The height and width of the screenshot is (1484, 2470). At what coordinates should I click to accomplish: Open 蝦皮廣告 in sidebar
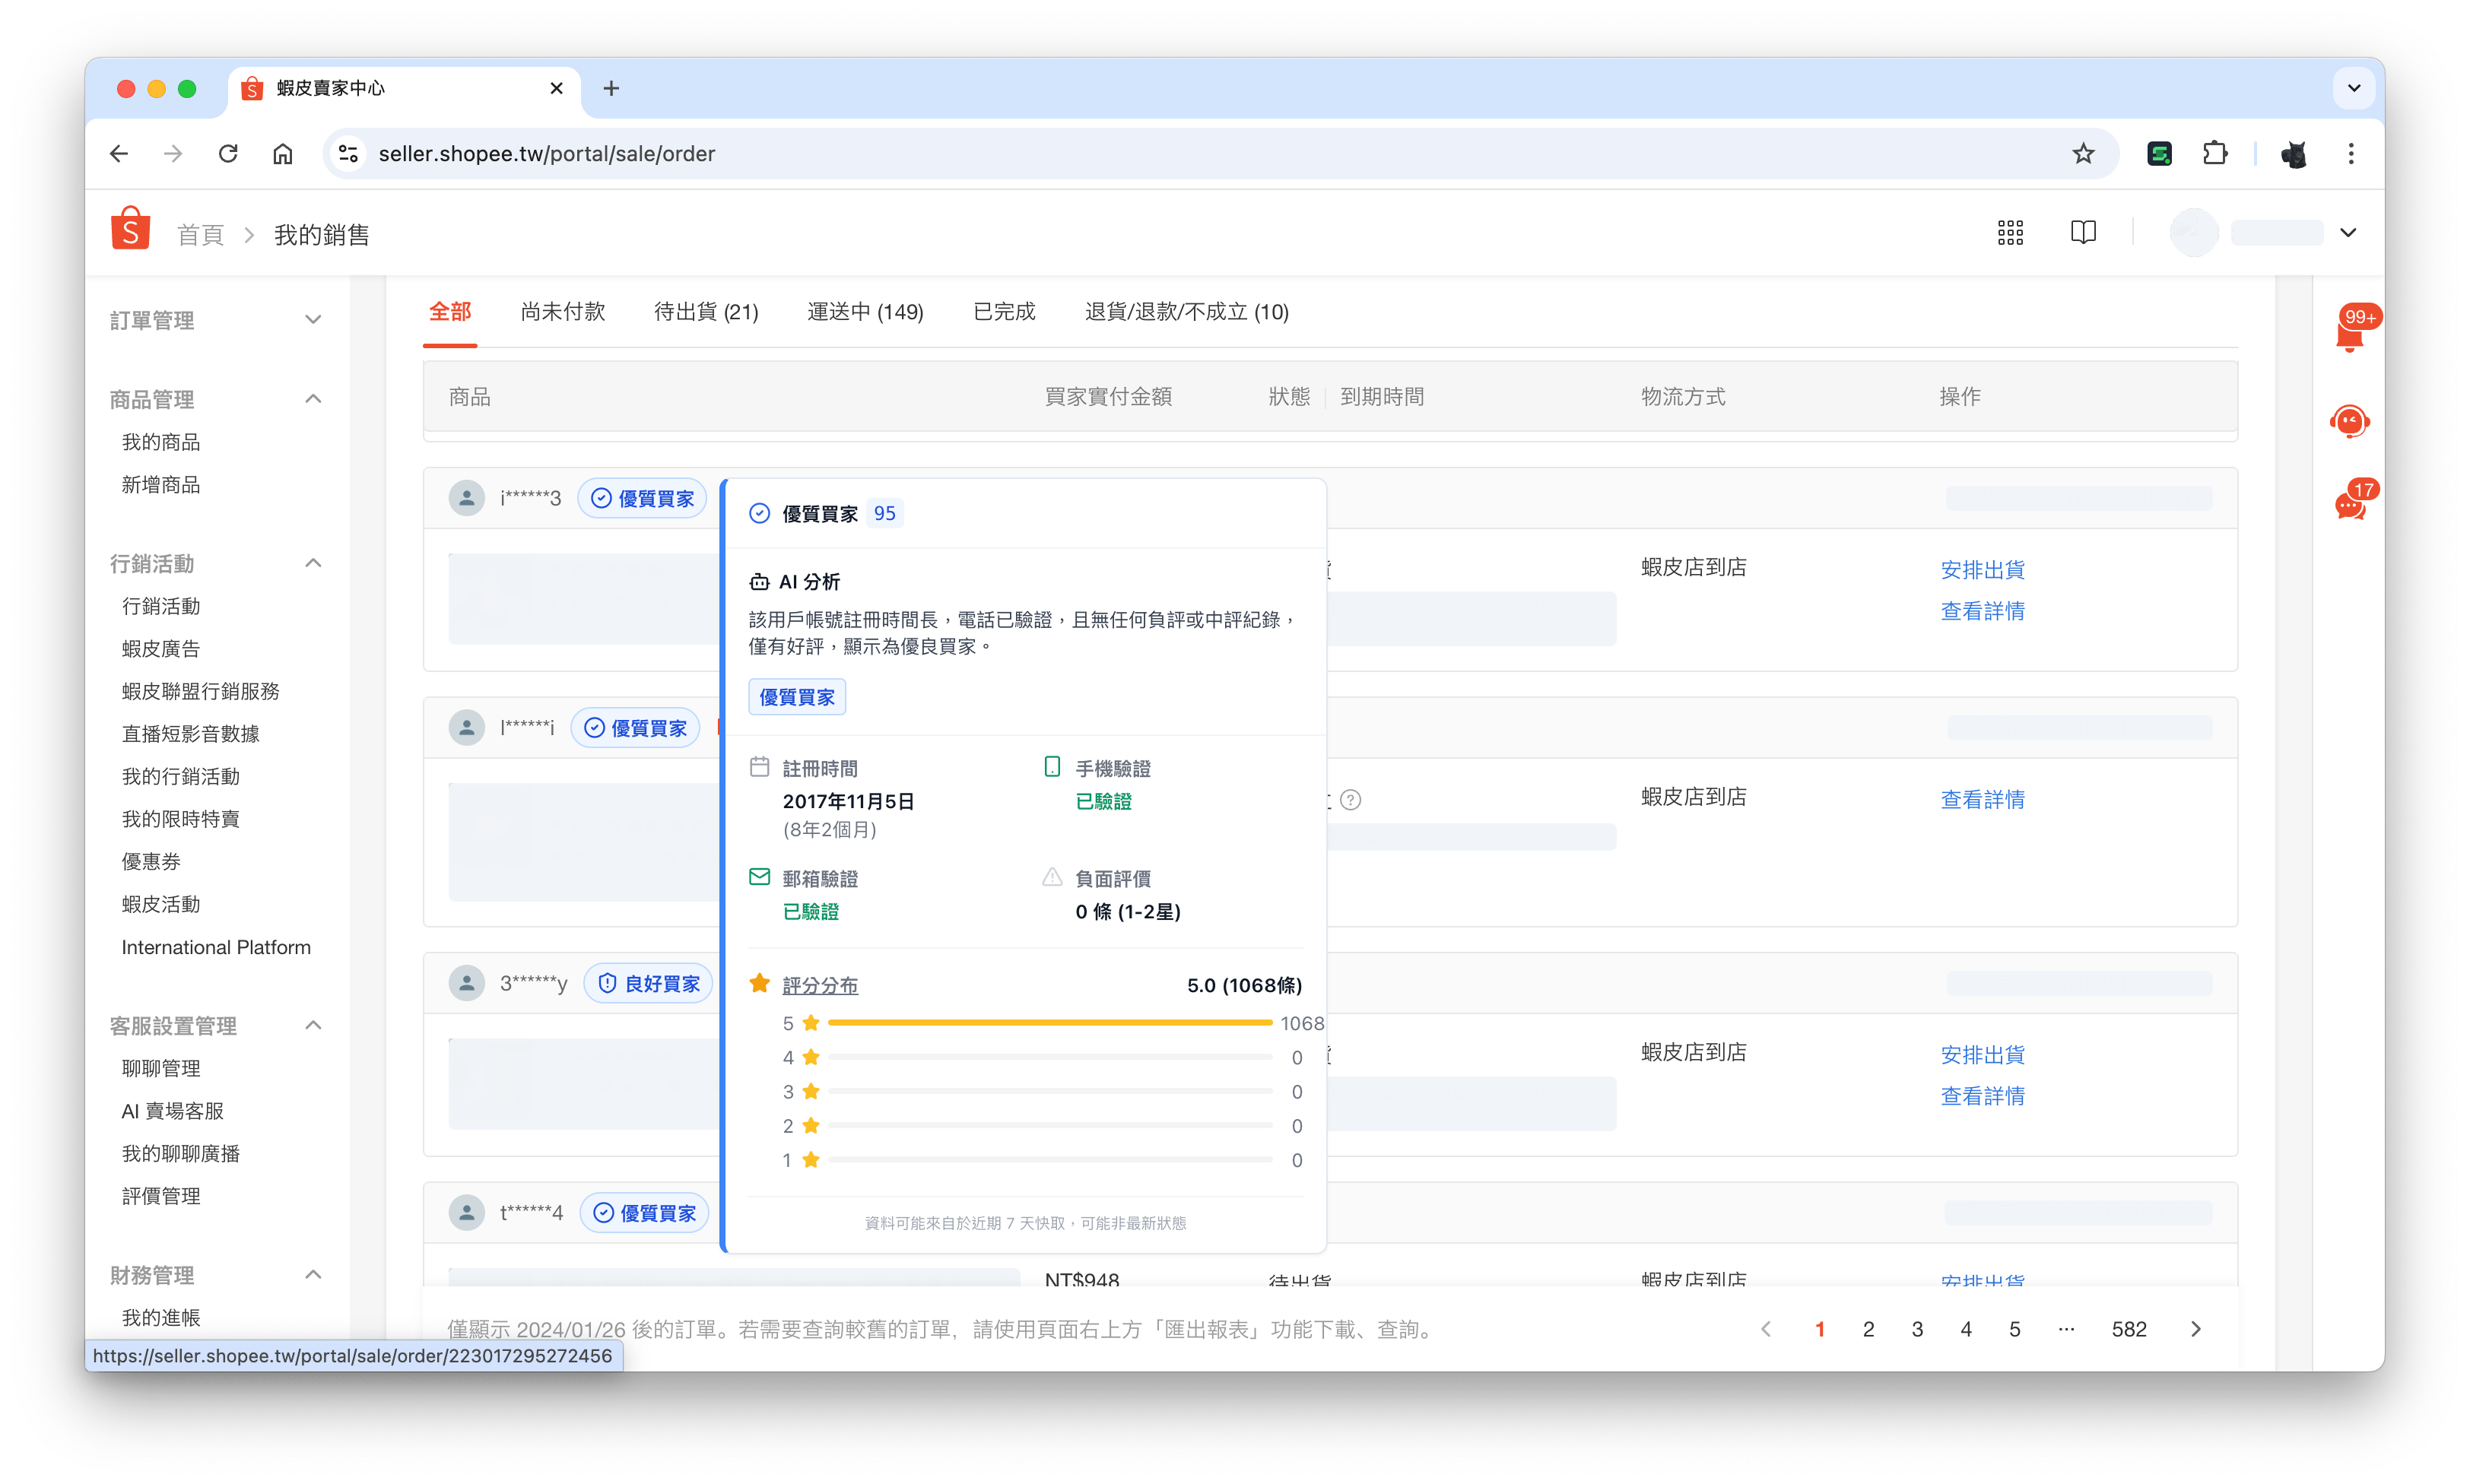(x=161, y=649)
